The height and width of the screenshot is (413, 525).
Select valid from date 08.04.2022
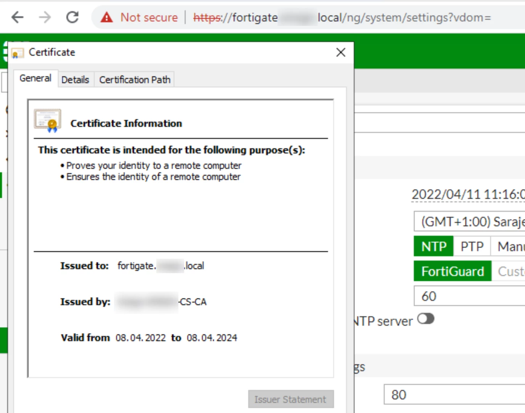click(x=141, y=338)
